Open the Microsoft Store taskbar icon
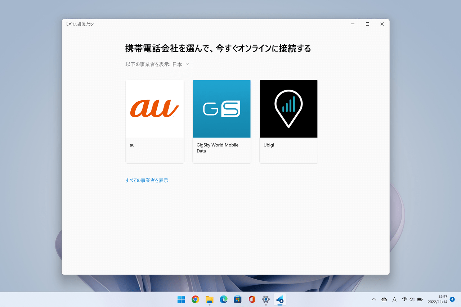This screenshot has width=461, height=307. [x=237, y=299]
